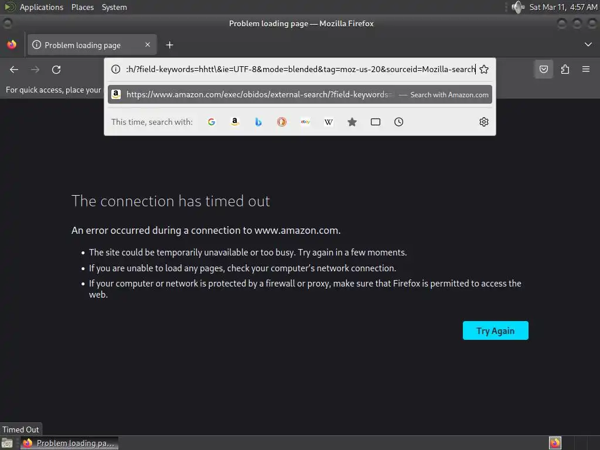Save page to Pocket
The height and width of the screenshot is (450, 600).
coord(543,69)
